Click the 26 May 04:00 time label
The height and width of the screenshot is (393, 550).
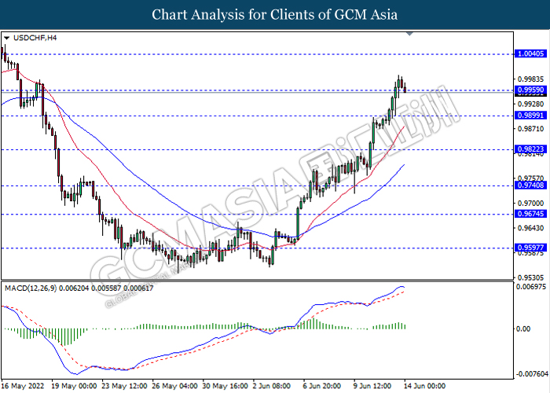point(174,386)
